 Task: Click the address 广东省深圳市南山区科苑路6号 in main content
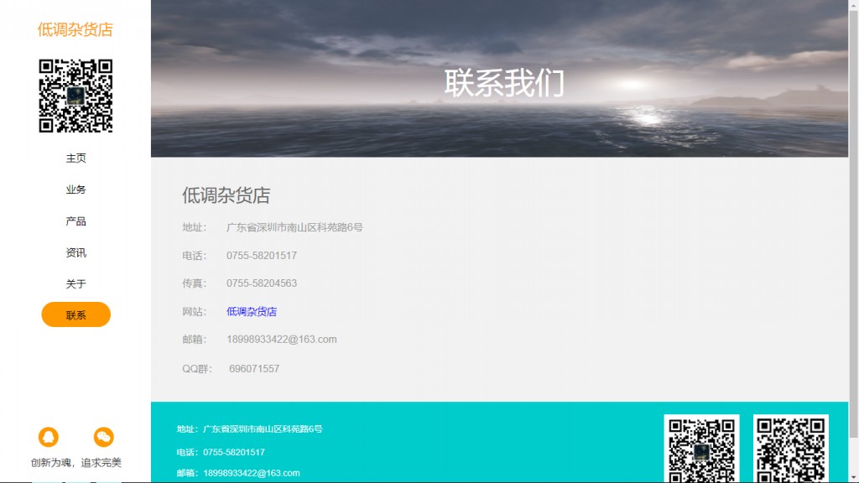pyautogui.click(x=294, y=227)
